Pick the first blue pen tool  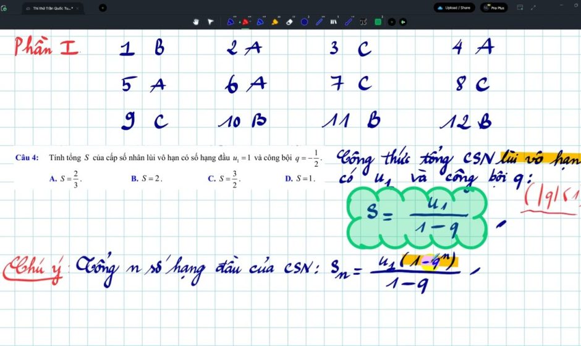click(x=231, y=22)
